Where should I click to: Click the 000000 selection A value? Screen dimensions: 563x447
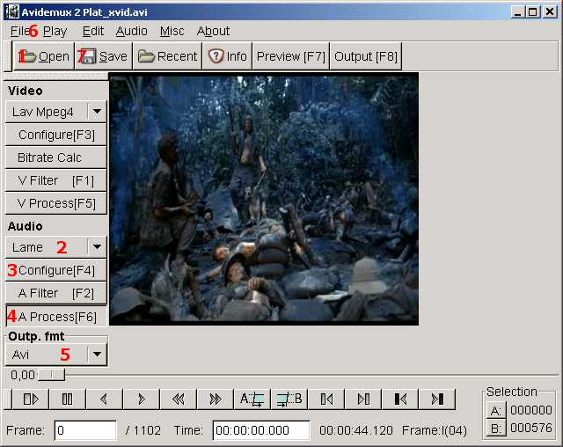[531, 410]
